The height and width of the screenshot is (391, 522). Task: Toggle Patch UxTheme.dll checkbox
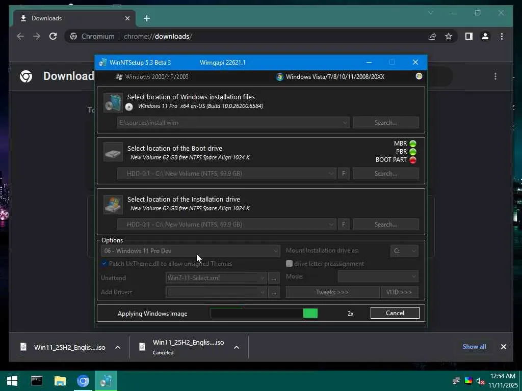coord(104,264)
